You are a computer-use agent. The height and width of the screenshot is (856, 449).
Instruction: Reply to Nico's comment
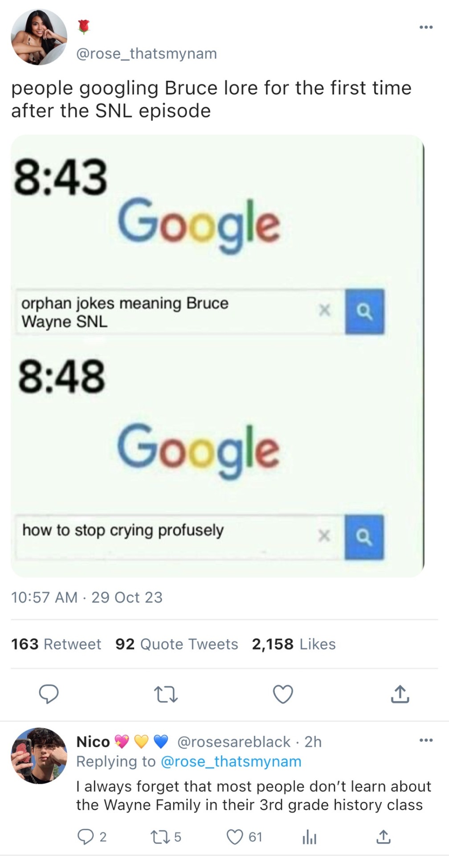pos(86,837)
